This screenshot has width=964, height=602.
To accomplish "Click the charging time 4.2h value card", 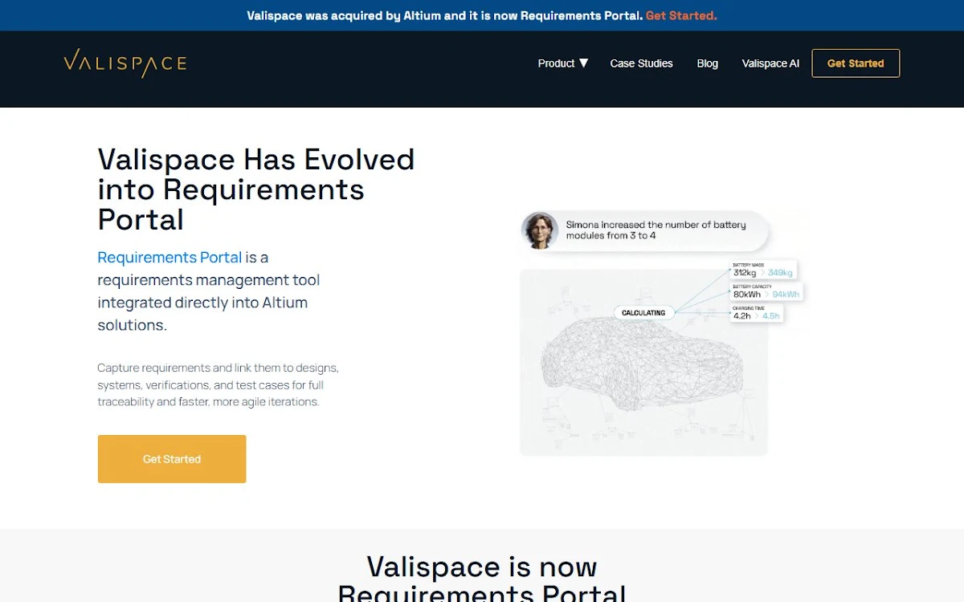I will (756, 313).
